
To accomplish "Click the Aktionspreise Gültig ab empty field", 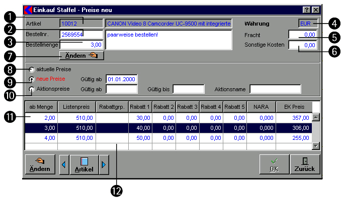I will 122,89.
